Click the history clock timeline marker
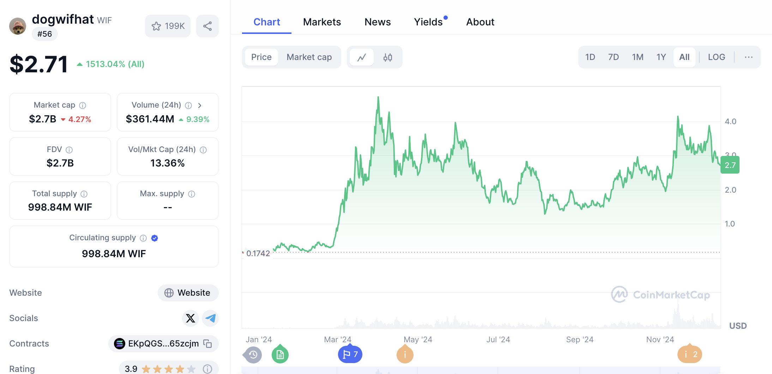This screenshot has width=772, height=374. [253, 355]
